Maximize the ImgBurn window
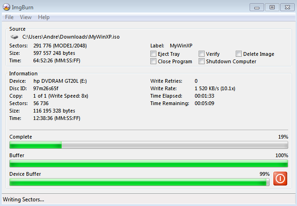Viewport: 297px width, 206px height. click(x=272, y=7)
